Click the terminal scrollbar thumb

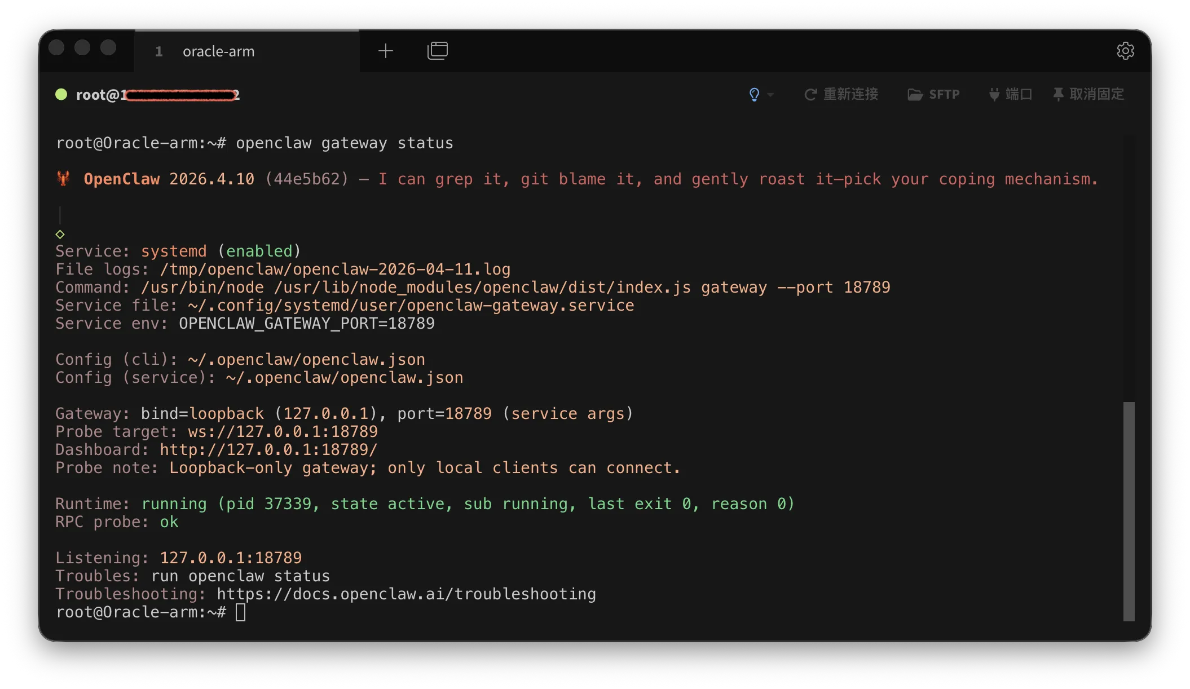pyautogui.click(x=1129, y=511)
